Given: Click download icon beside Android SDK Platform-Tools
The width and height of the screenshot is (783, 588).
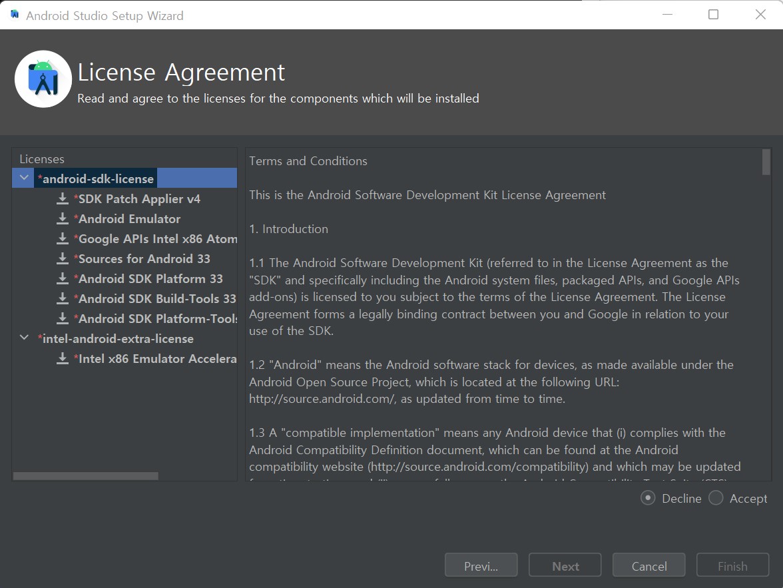Looking at the screenshot, I should click(63, 319).
